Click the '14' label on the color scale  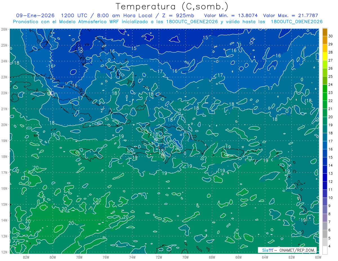coord(331,165)
